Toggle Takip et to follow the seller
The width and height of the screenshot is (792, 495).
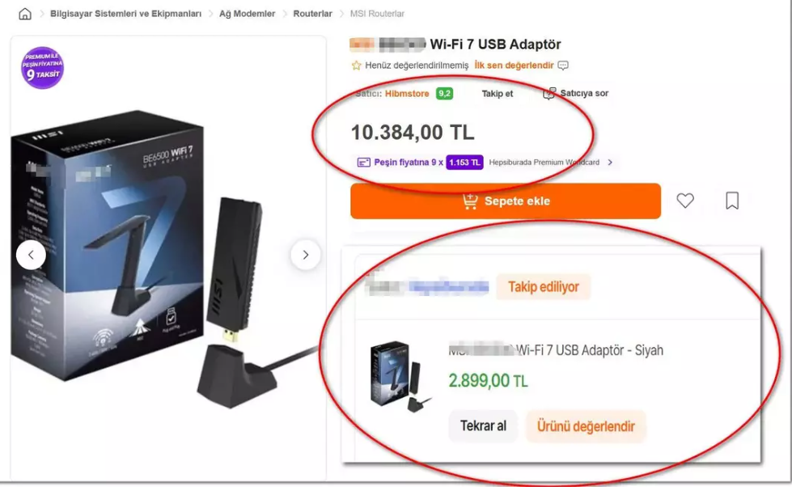(497, 94)
